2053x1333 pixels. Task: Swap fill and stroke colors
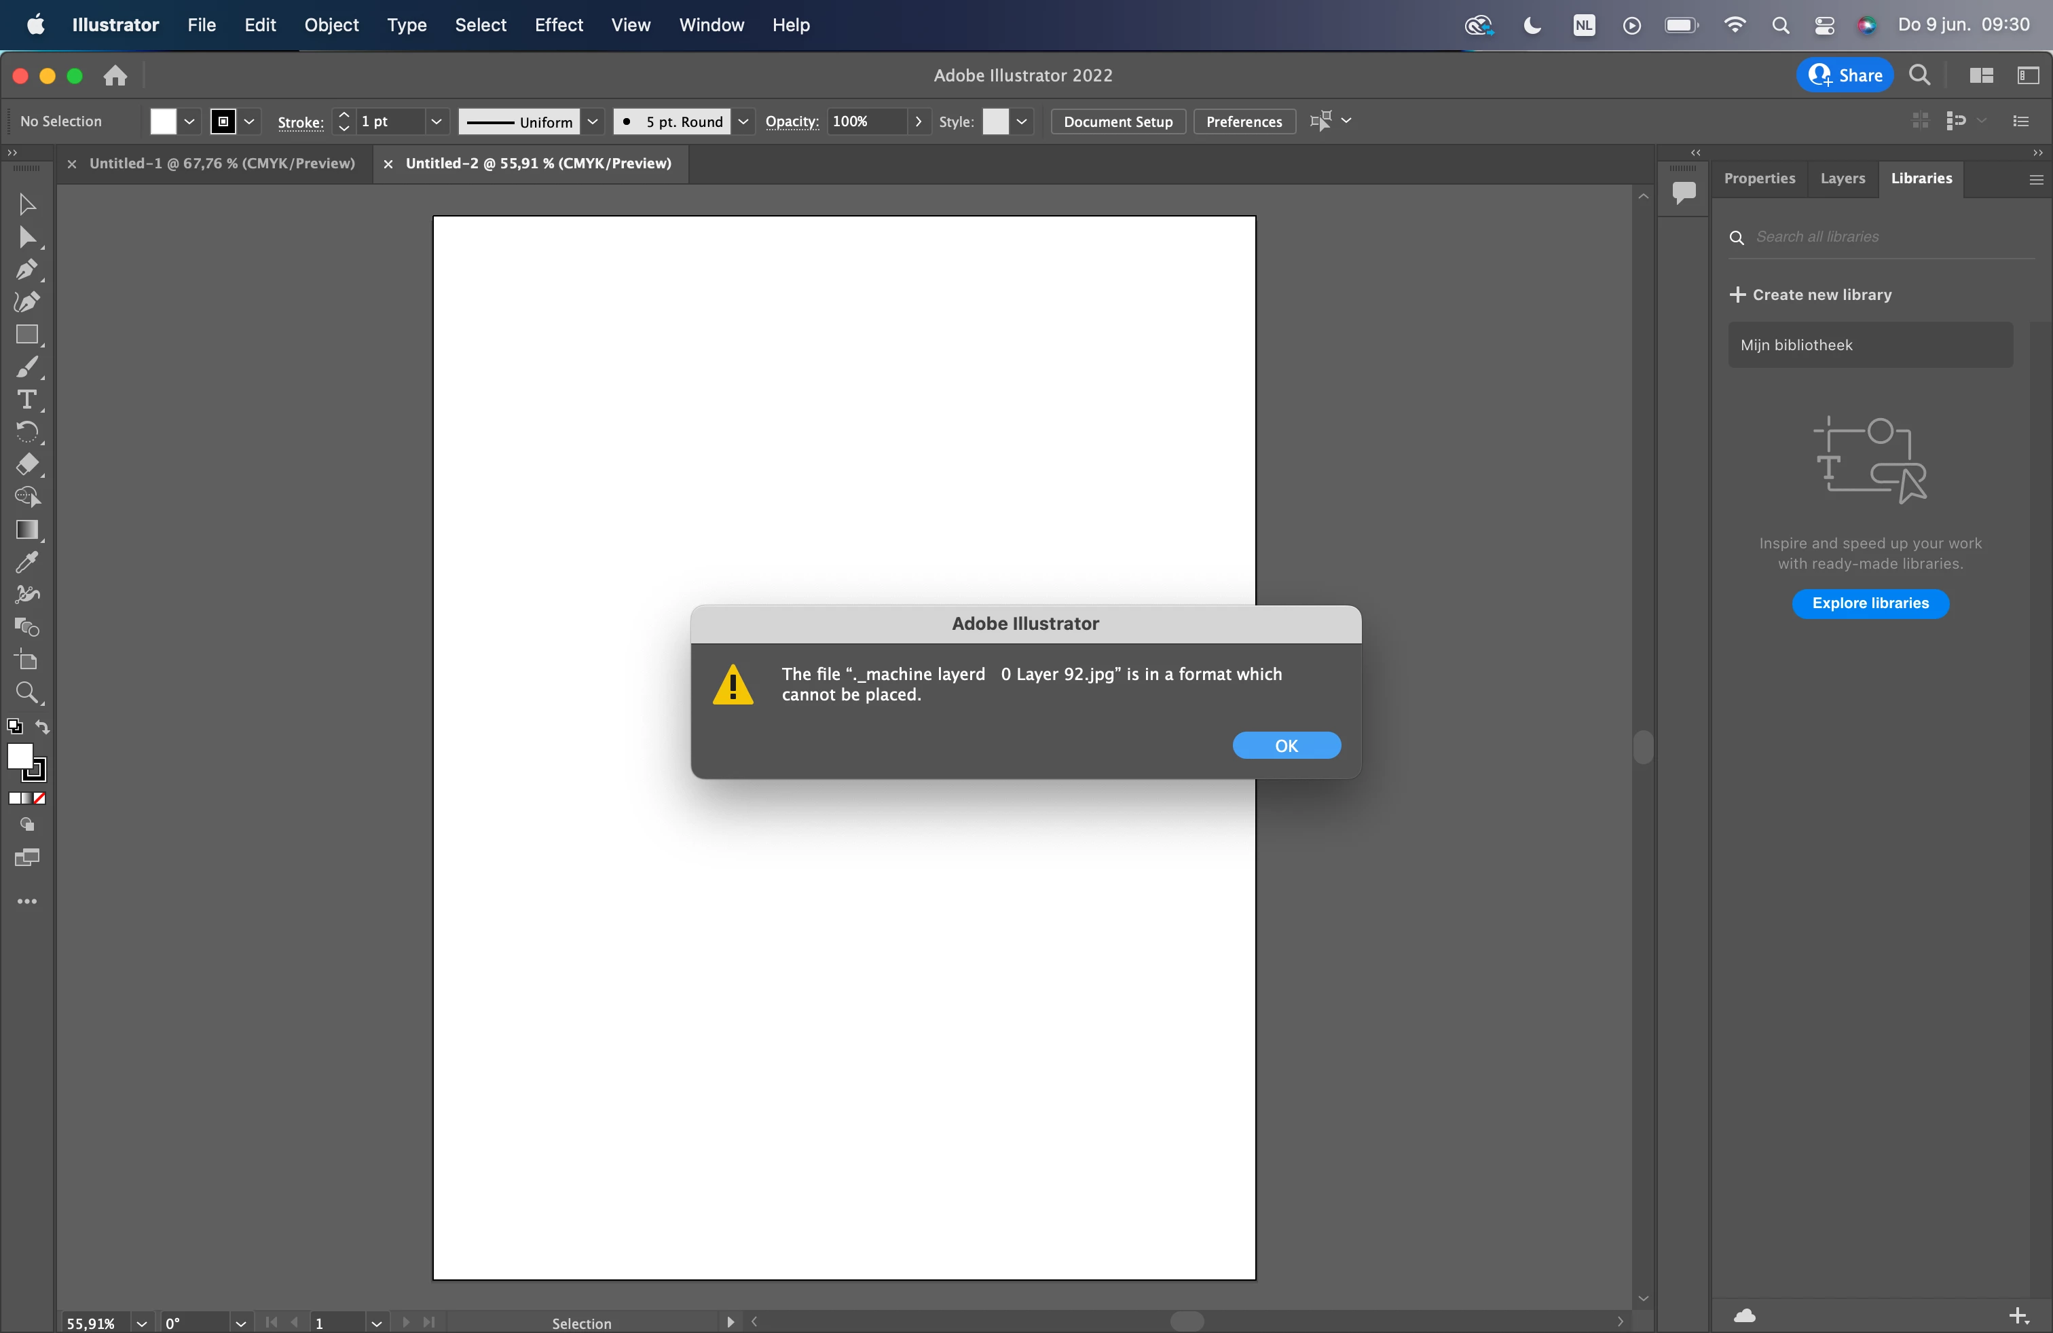42,727
